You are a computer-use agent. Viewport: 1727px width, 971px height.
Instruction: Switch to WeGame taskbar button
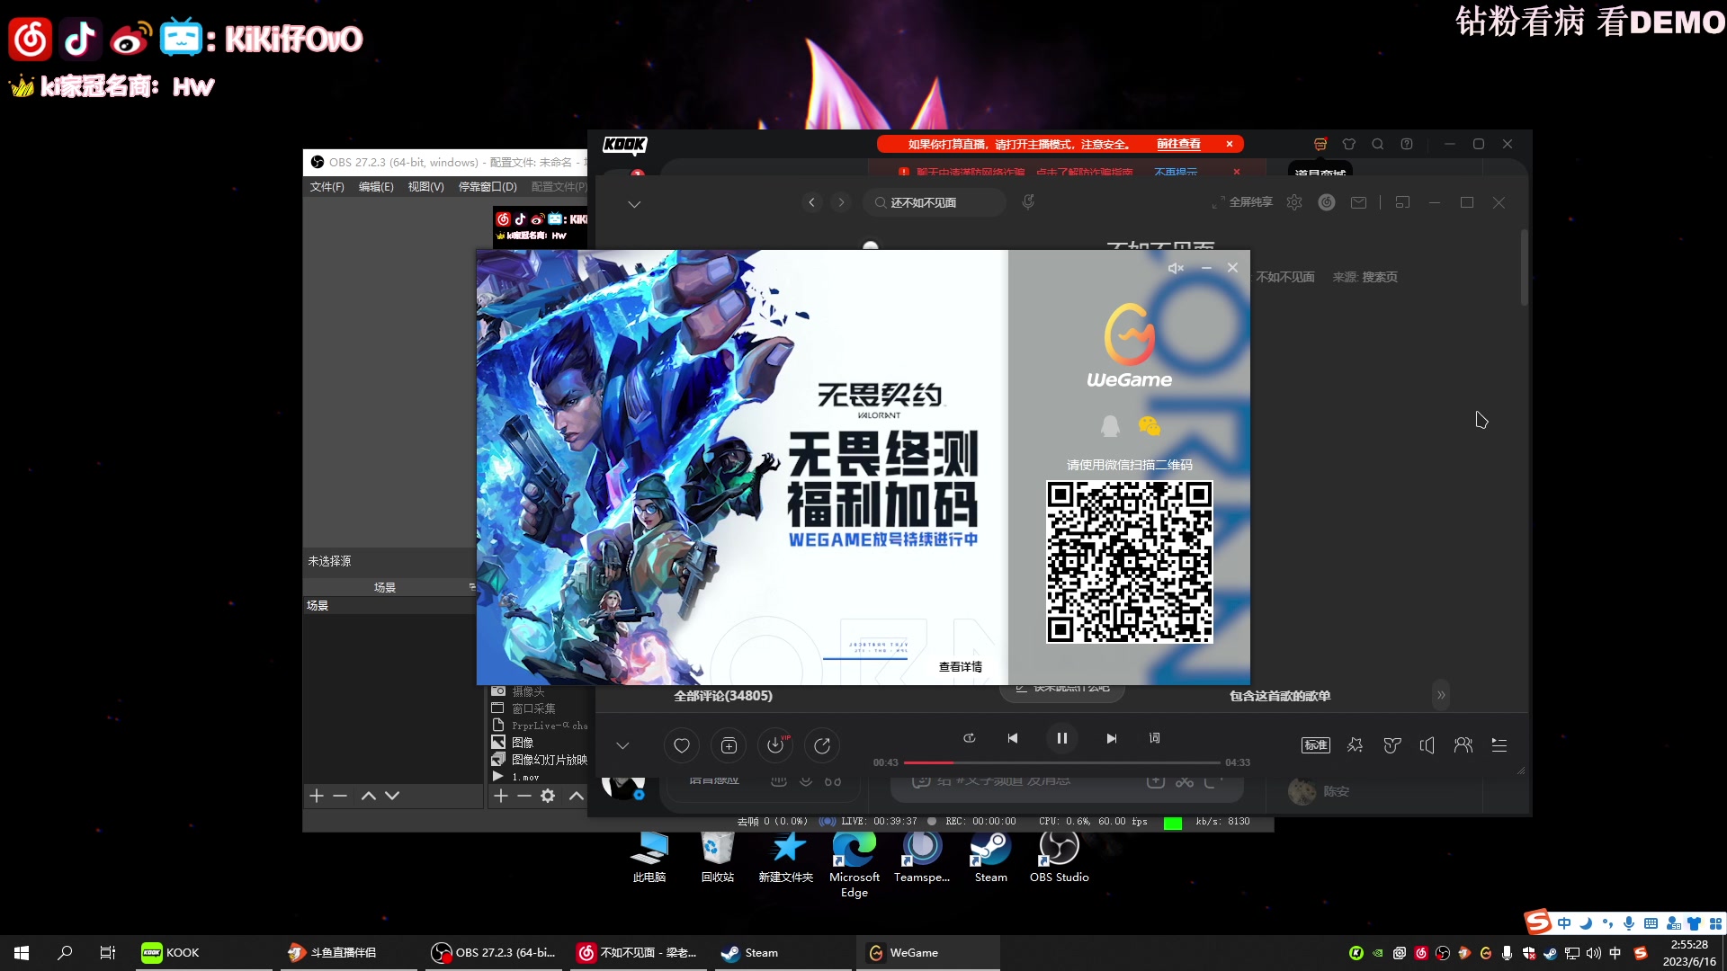926,953
